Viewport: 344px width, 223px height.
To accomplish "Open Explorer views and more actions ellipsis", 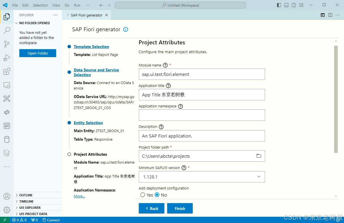I will point(55,15).
